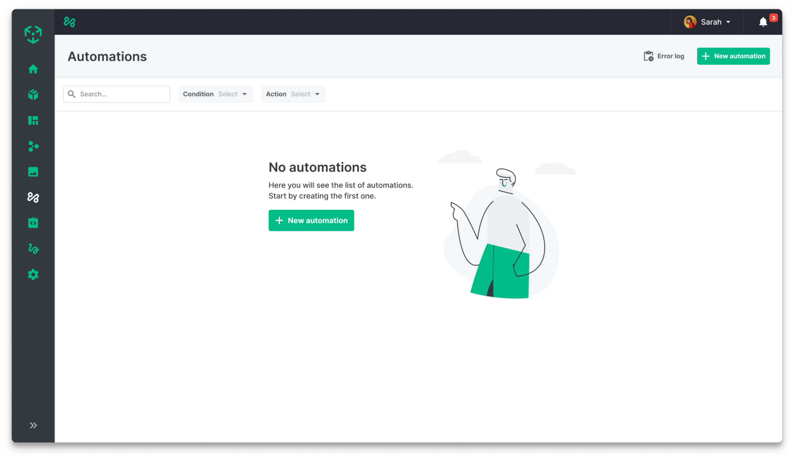Click the red notification badge showing 3

click(x=773, y=18)
